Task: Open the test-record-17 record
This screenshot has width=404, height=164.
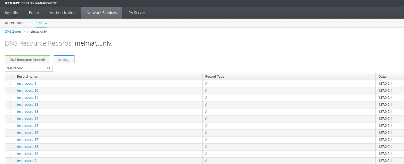Action: [27, 139]
